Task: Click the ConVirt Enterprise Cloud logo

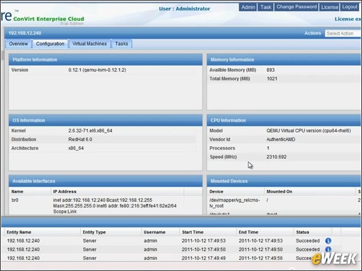Action: (49, 19)
